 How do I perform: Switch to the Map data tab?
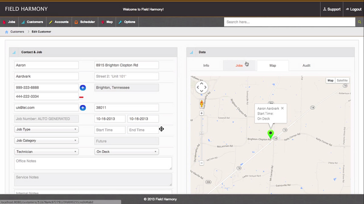coord(273,66)
